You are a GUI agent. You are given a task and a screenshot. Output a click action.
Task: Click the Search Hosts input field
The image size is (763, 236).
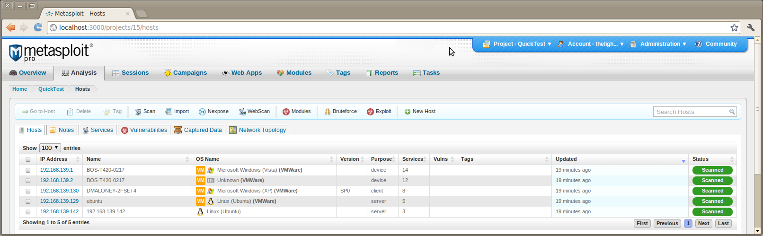(691, 112)
